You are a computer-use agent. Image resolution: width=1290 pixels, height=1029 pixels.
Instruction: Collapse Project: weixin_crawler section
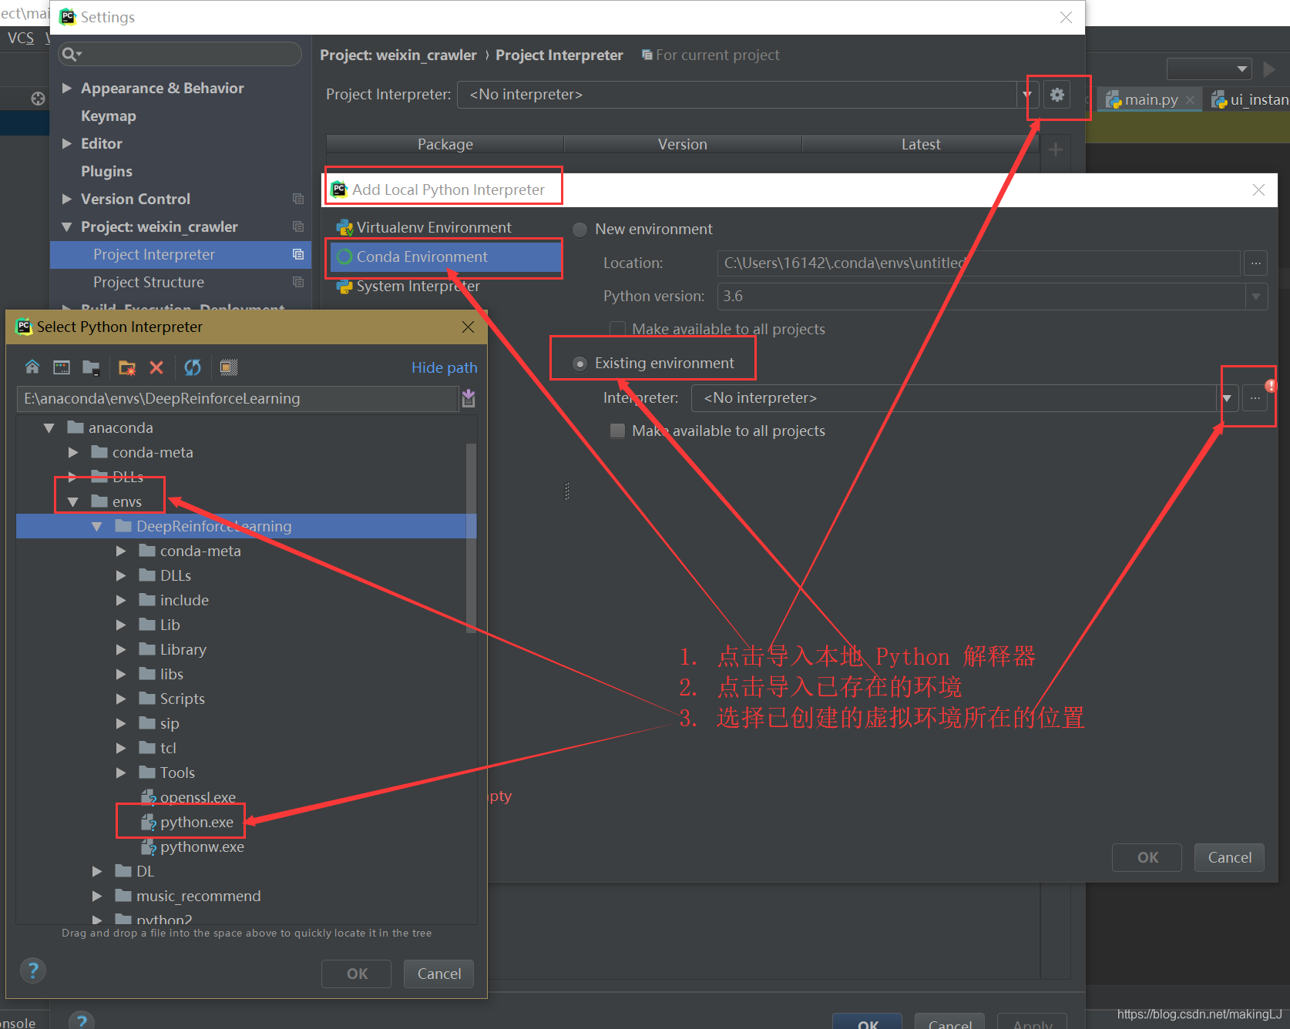(x=67, y=226)
